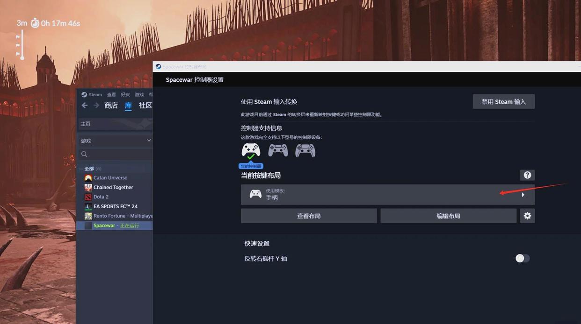Click the controller icon in the 使用模板 row

coord(255,194)
